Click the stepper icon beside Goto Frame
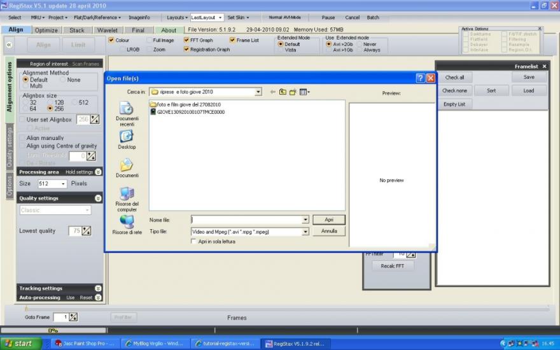560x350 pixels. tap(73, 317)
